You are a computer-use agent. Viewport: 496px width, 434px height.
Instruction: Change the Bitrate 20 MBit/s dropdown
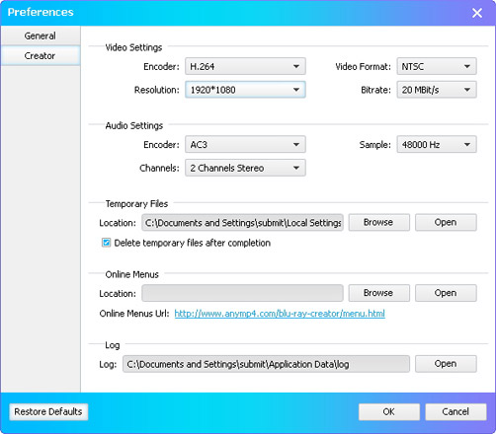tap(437, 90)
